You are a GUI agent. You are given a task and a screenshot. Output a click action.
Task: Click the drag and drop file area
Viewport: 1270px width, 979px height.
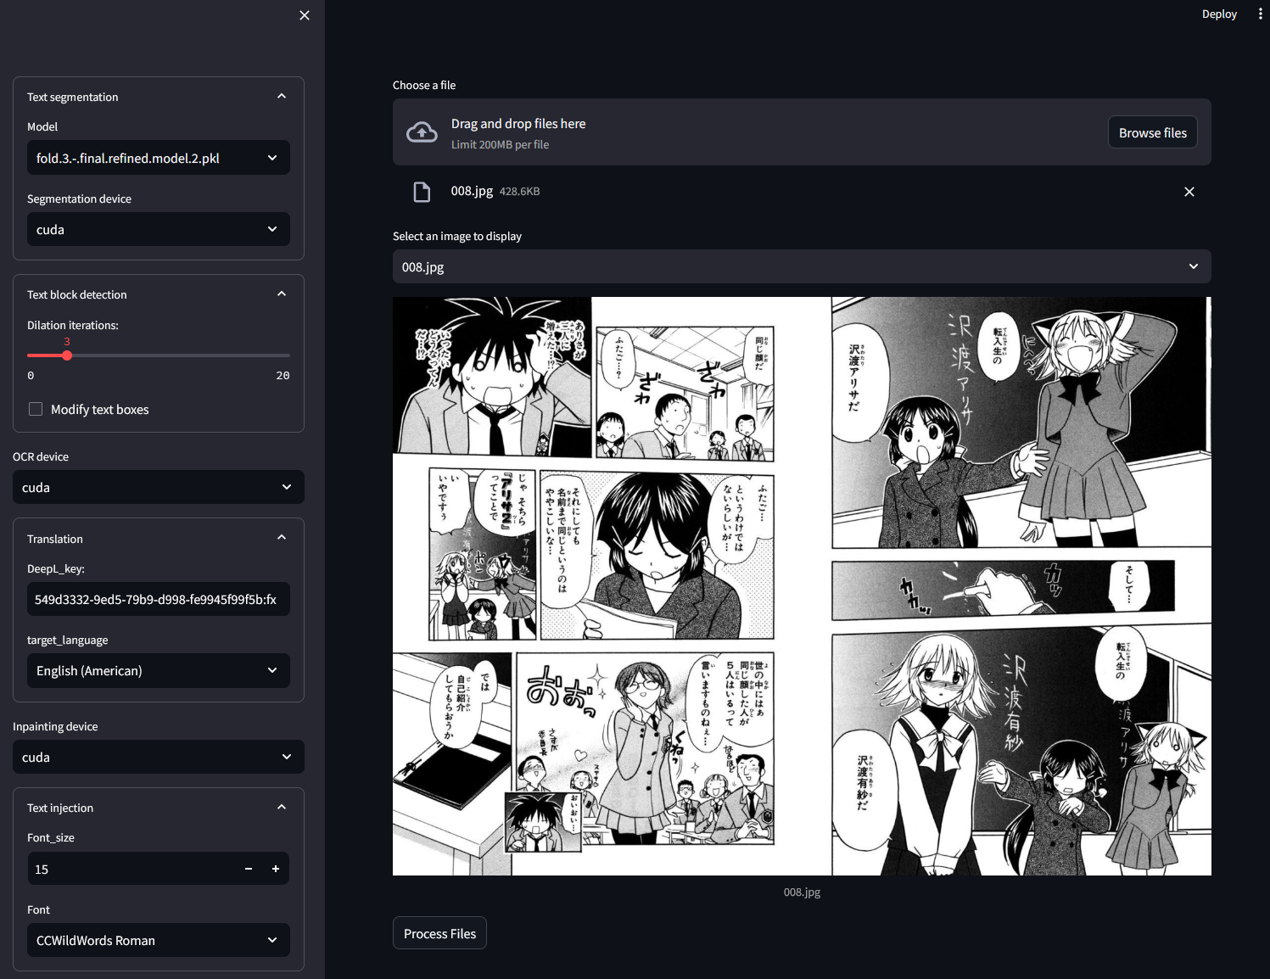(x=802, y=132)
